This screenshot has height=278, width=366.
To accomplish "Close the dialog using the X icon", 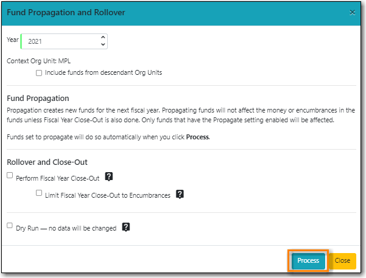I will click(353, 12).
